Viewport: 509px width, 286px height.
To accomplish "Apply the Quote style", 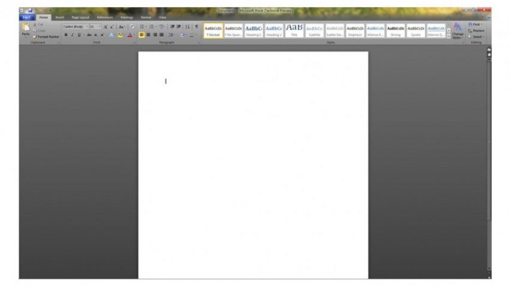I will 415,31.
